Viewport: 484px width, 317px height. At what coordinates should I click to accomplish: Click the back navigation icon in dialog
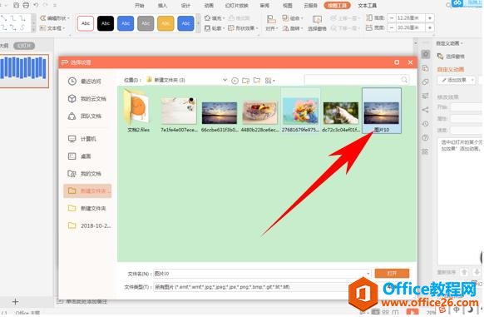235,81
